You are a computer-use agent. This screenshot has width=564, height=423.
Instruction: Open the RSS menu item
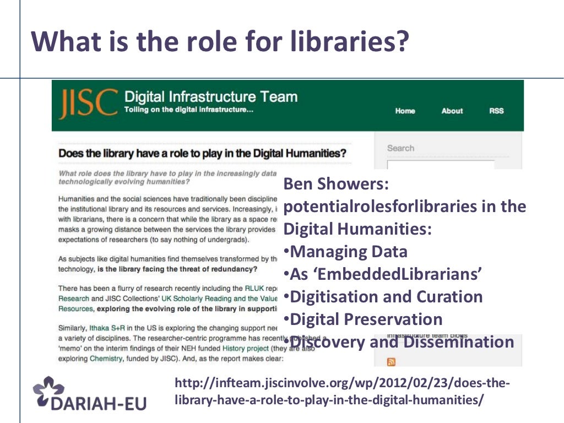click(x=496, y=111)
